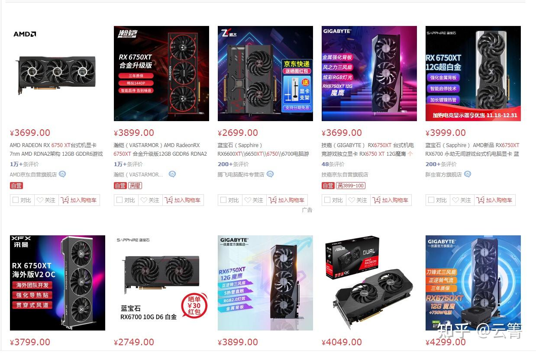Click chat icon beside 胖虫官方旗舰店
536x353 pixels.
pos(468,174)
